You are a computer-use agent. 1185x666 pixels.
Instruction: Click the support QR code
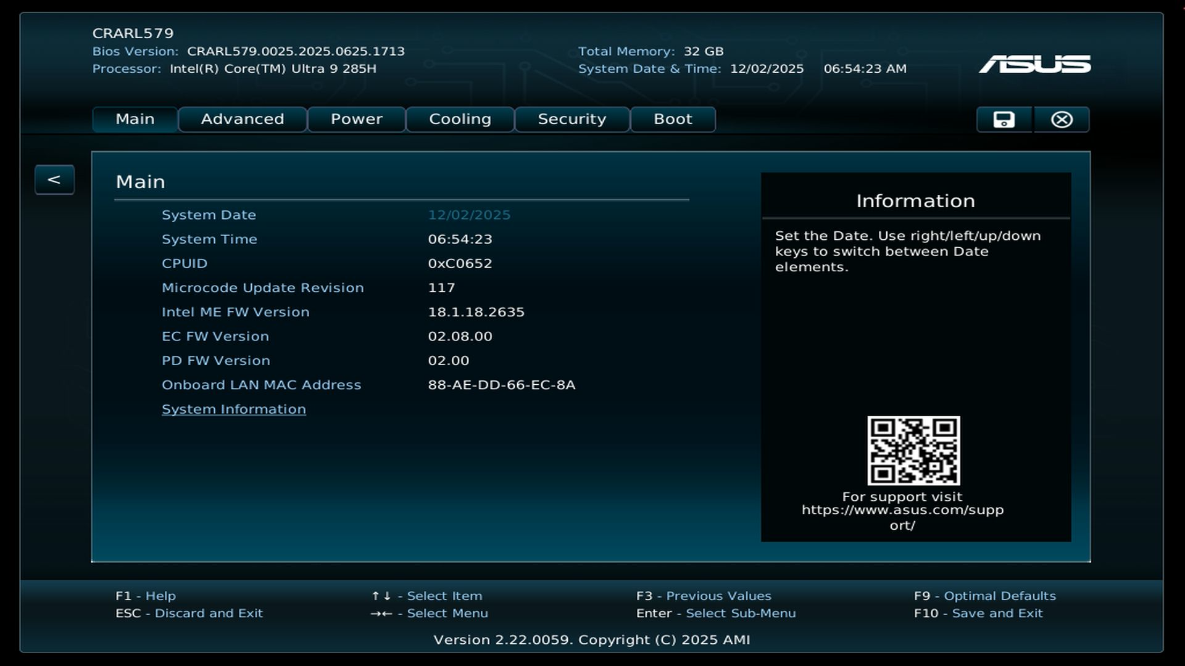pyautogui.click(x=913, y=450)
